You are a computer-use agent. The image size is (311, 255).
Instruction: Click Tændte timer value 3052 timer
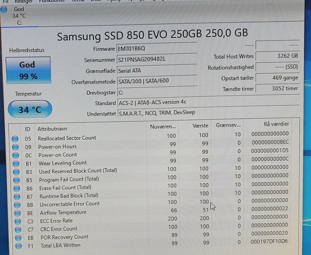pos(278,88)
